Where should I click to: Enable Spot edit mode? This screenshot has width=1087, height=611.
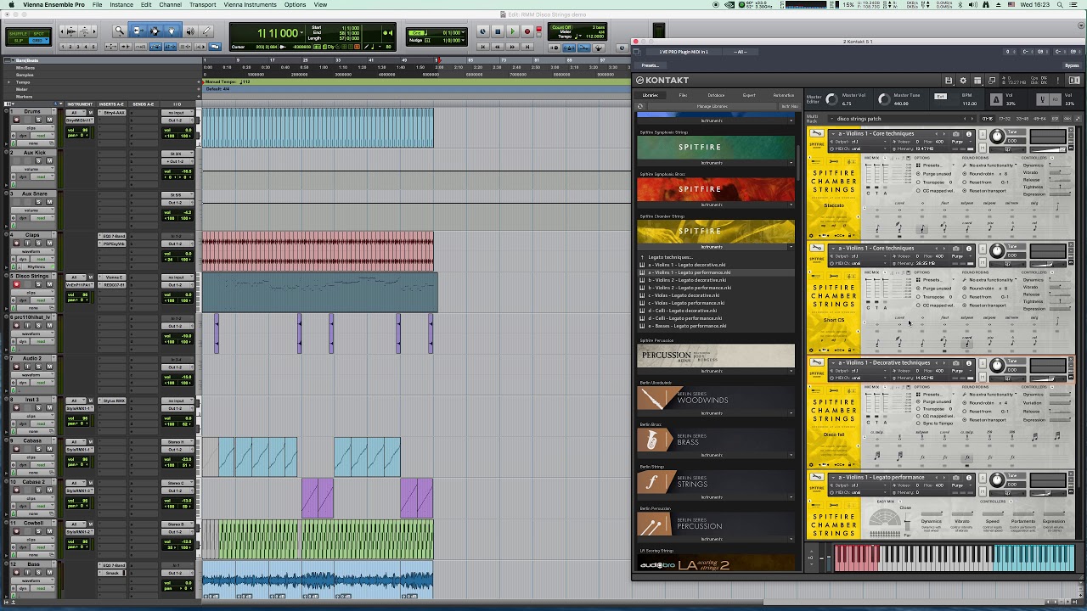tap(39, 34)
